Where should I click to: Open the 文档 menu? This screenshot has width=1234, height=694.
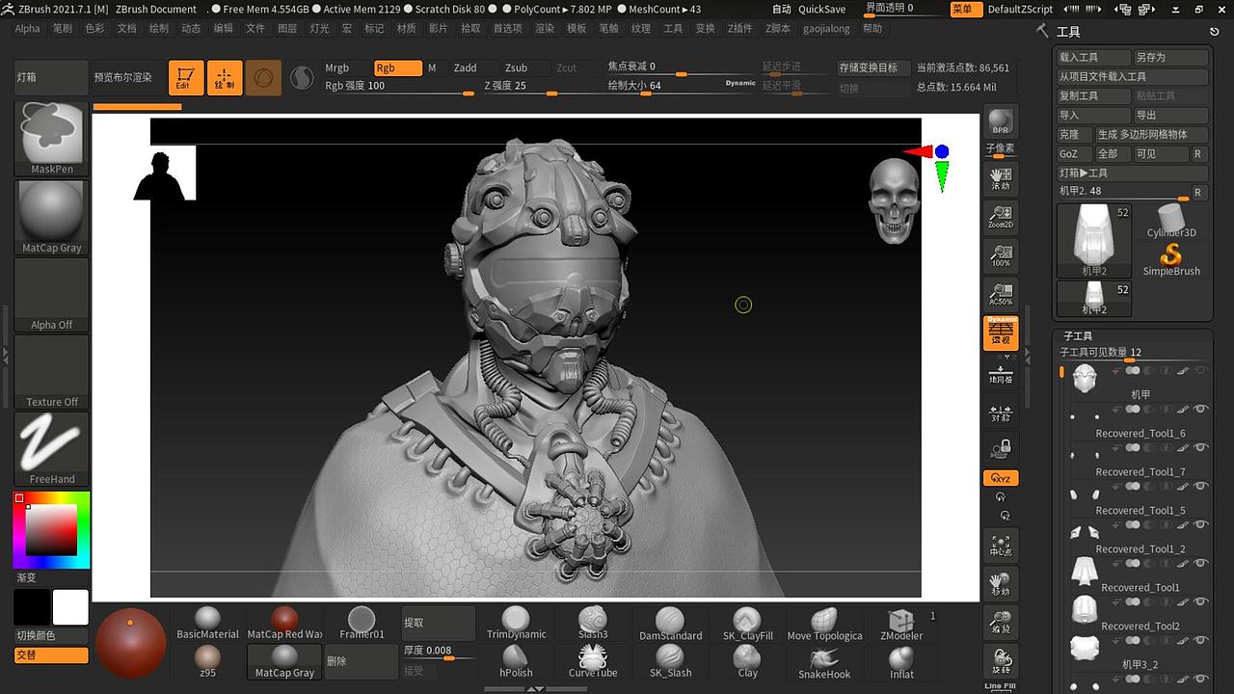(x=127, y=28)
